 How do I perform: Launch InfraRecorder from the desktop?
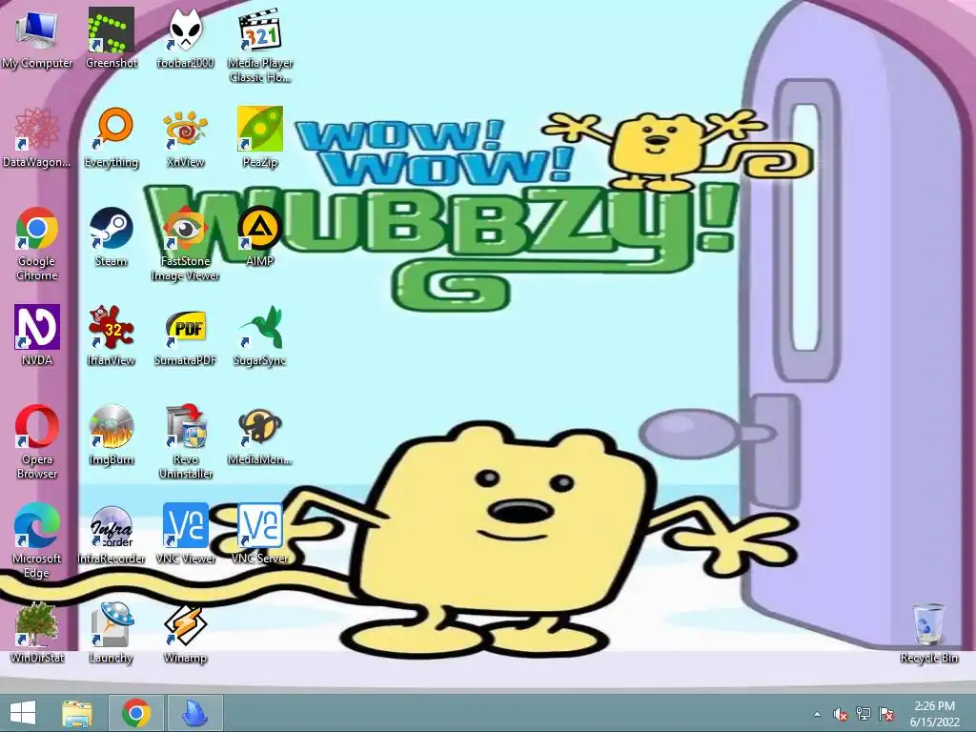coord(112,535)
